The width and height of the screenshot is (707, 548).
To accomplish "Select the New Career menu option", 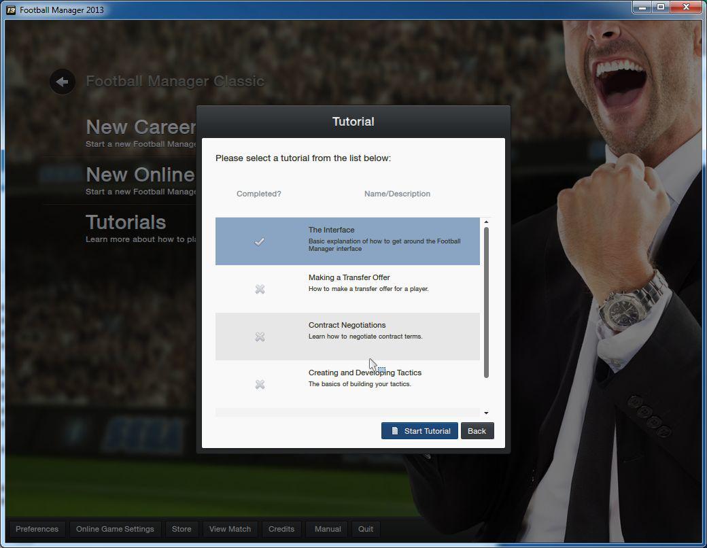I will point(141,133).
